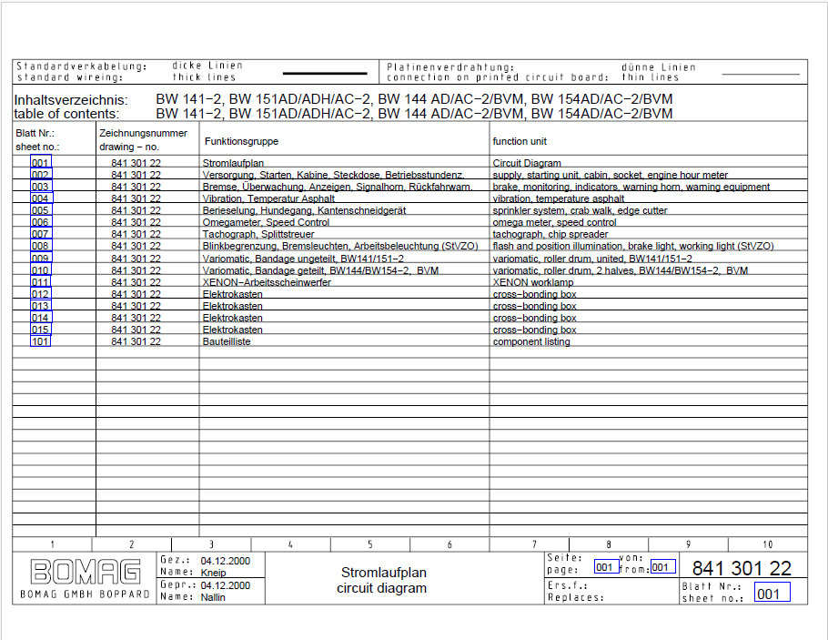Select the 'Tachograph, Splittstreuer' text
The height and width of the screenshot is (640, 828).
[x=258, y=234]
